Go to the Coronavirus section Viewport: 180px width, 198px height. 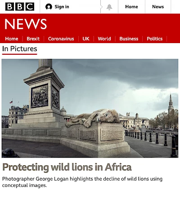(61, 39)
